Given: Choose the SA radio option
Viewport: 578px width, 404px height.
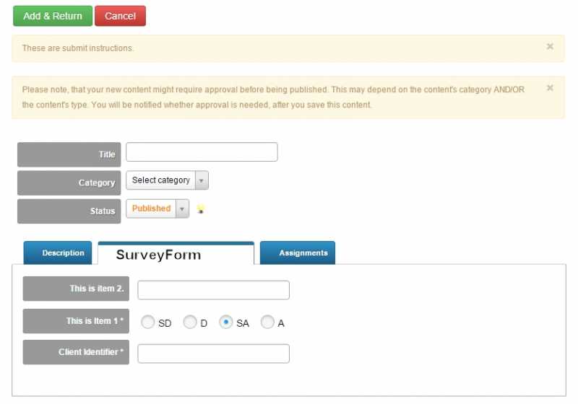Looking at the screenshot, I should click(x=226, y=322).
